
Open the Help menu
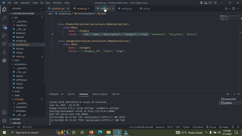[67, 3]
